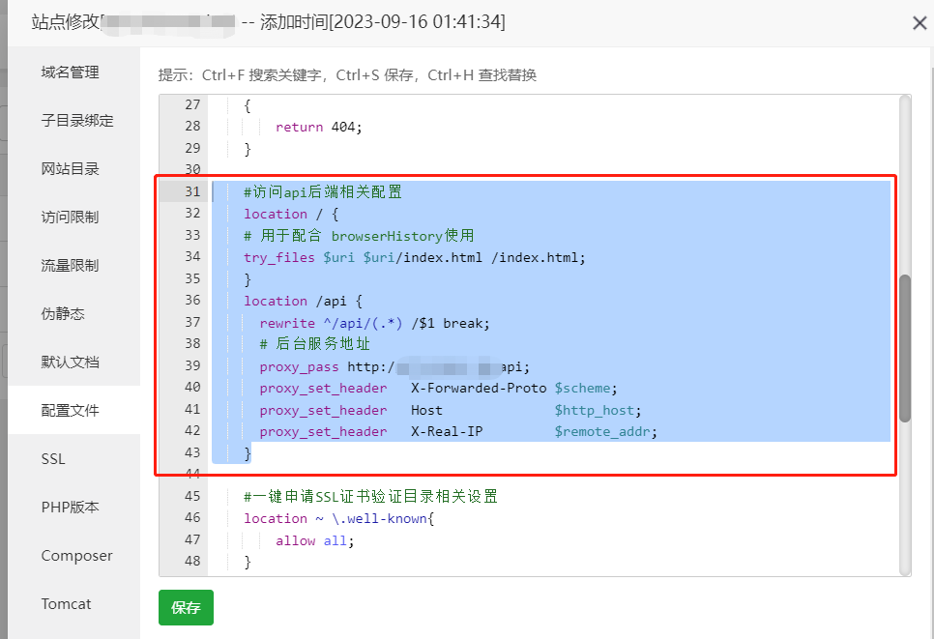Open the 域名管理 tab
The width and height of the screenshot is (934, 639).
(70, 73)
